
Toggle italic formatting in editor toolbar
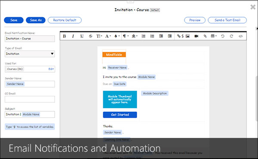point(73,36)
